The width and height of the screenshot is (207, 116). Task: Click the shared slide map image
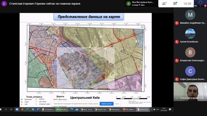pos(85,58)
